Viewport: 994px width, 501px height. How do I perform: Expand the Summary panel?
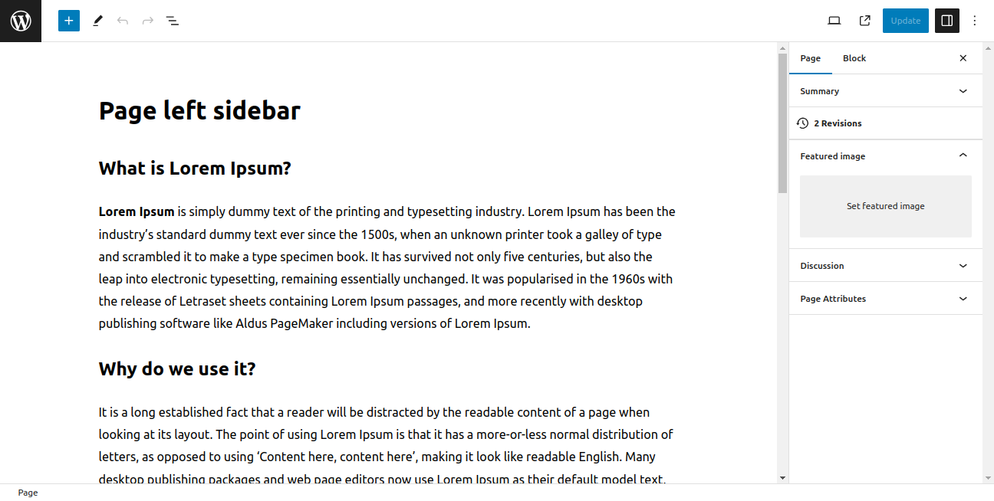(885, 91)
